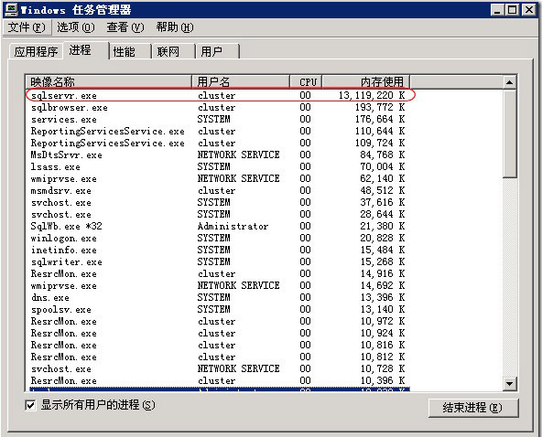Select ResrcMon.exe using 14,916 K
The width and height of the screenshot is (542, 437).
[218, 273]
